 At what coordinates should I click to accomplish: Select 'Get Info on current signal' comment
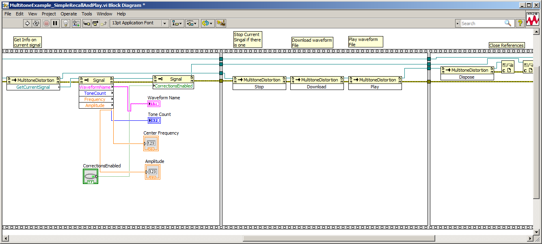(27, 42)
